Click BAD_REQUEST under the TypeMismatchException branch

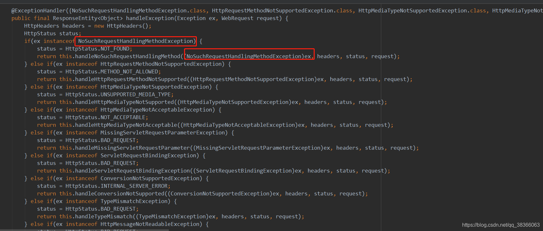(x=118, y=209)
